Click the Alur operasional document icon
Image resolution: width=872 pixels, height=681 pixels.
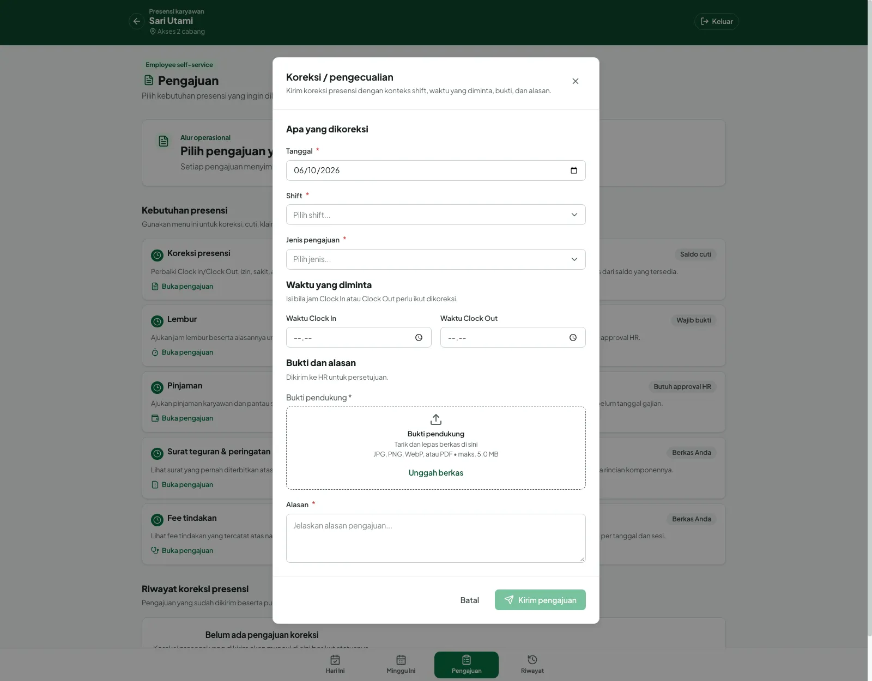pyautogui.click(x=163, y=141)
